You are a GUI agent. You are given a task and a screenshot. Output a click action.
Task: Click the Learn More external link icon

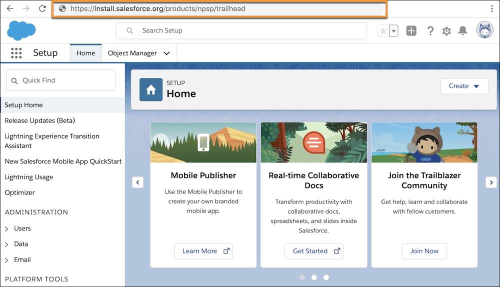[226, 251]
